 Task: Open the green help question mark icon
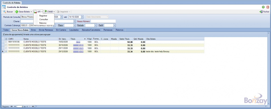[263, 7]
